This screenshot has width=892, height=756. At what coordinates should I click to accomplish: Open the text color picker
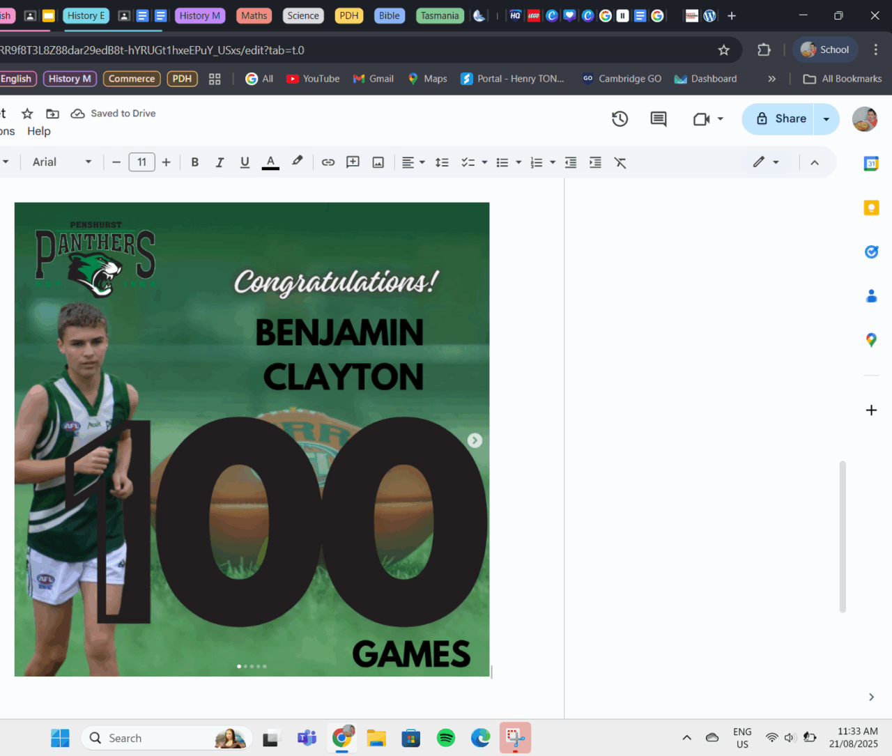[270, 162]
